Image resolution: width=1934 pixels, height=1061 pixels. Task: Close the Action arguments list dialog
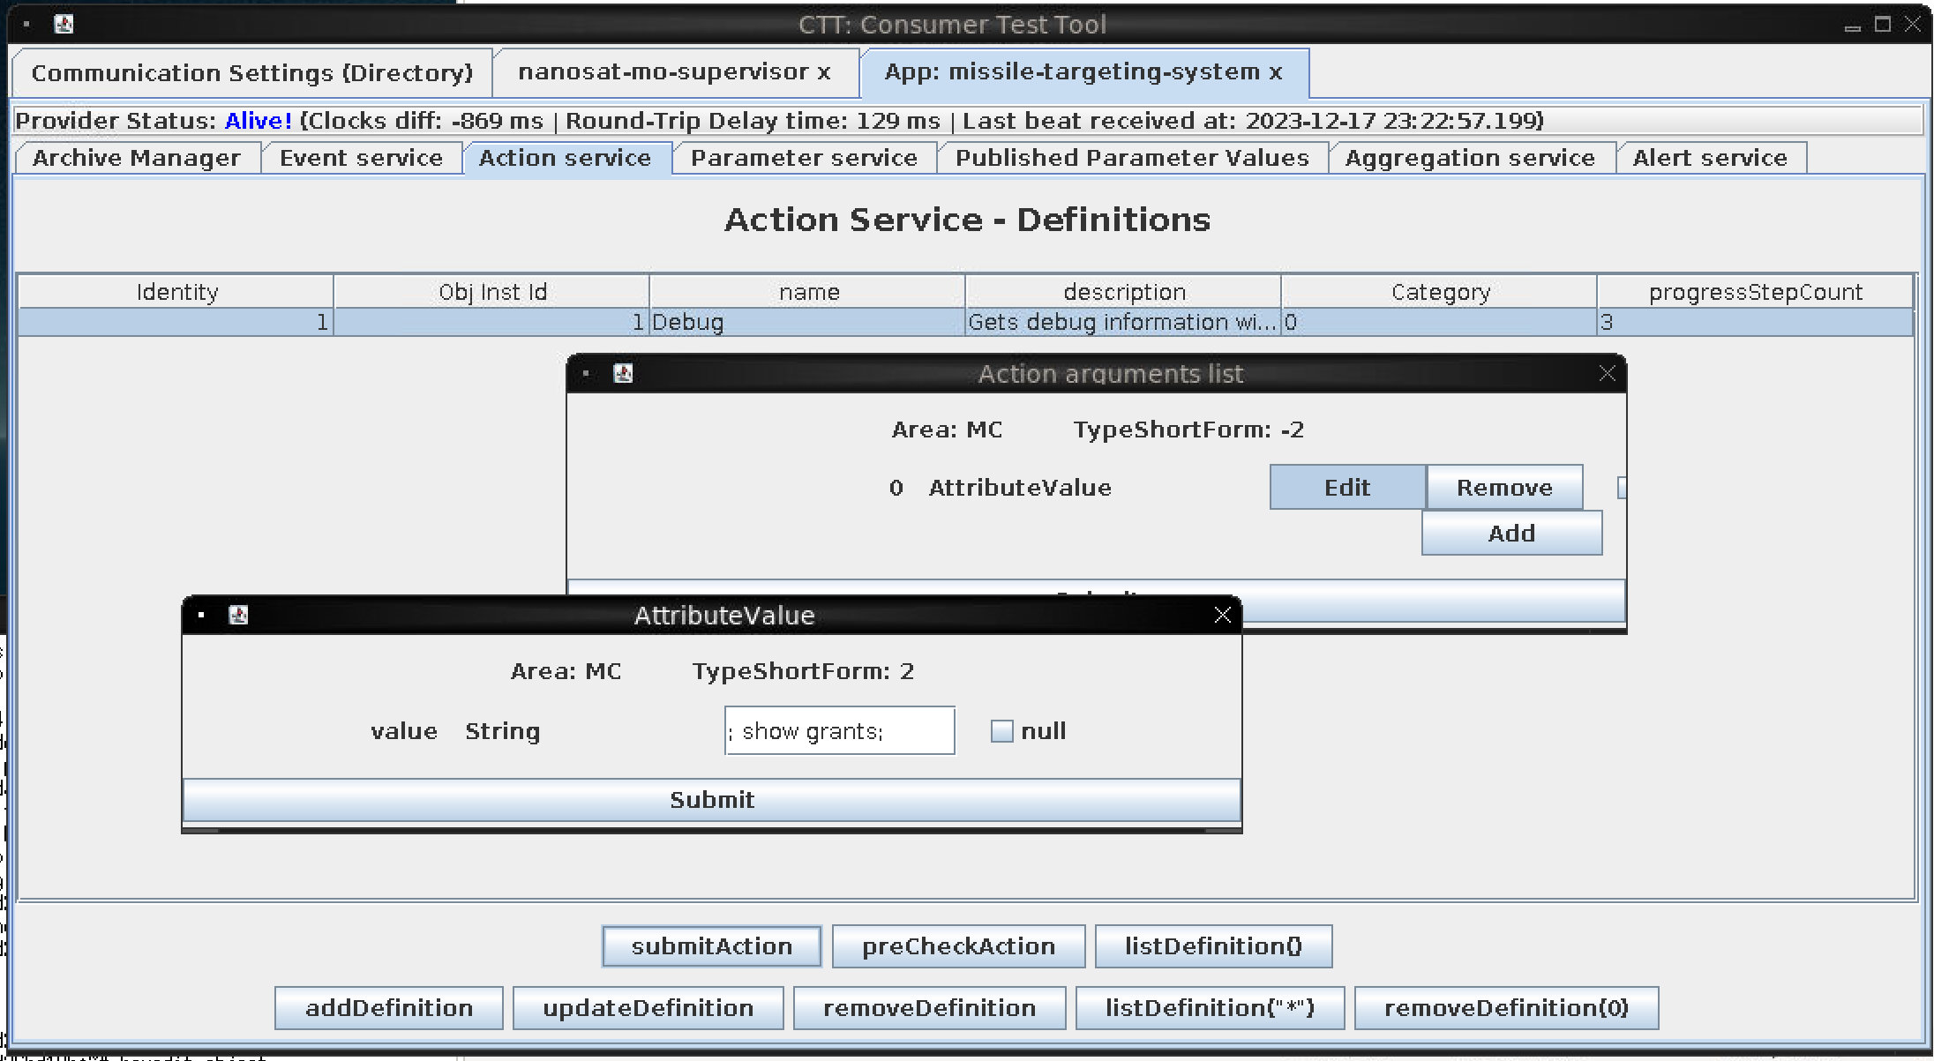(1607, 373)
